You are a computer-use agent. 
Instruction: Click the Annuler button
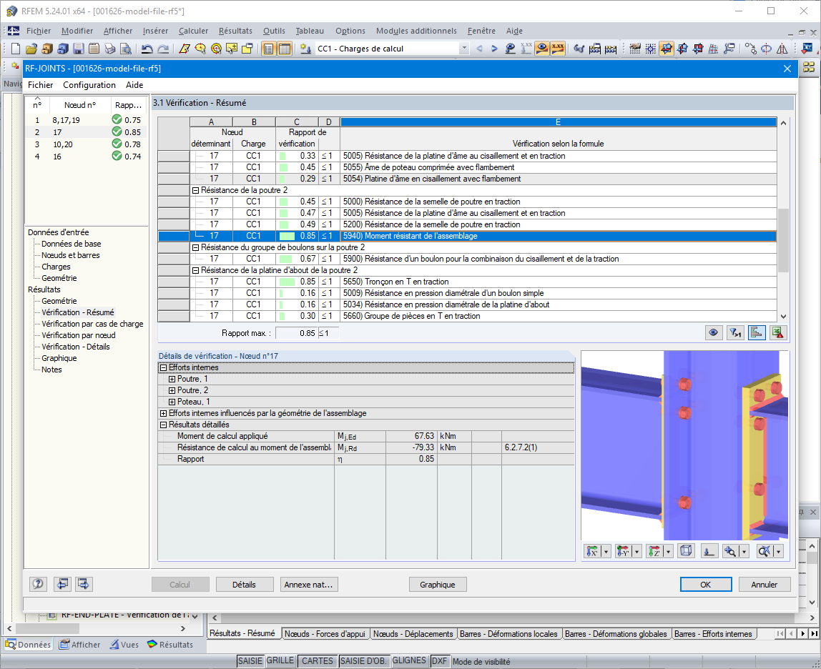coord(765,585)
